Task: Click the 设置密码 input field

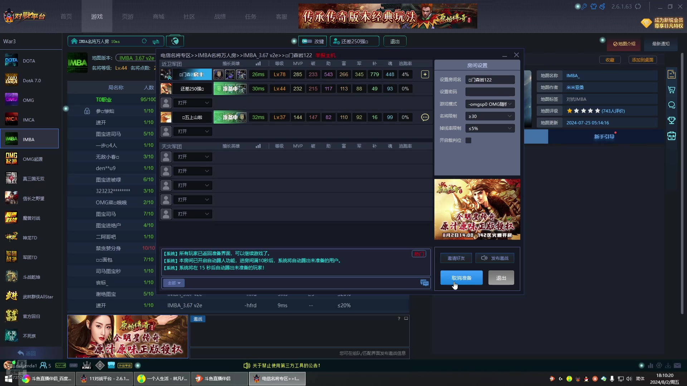Action: point(490,92)
